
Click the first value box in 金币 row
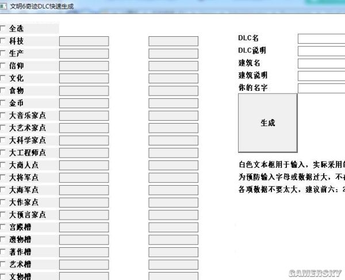pos(84,103)
